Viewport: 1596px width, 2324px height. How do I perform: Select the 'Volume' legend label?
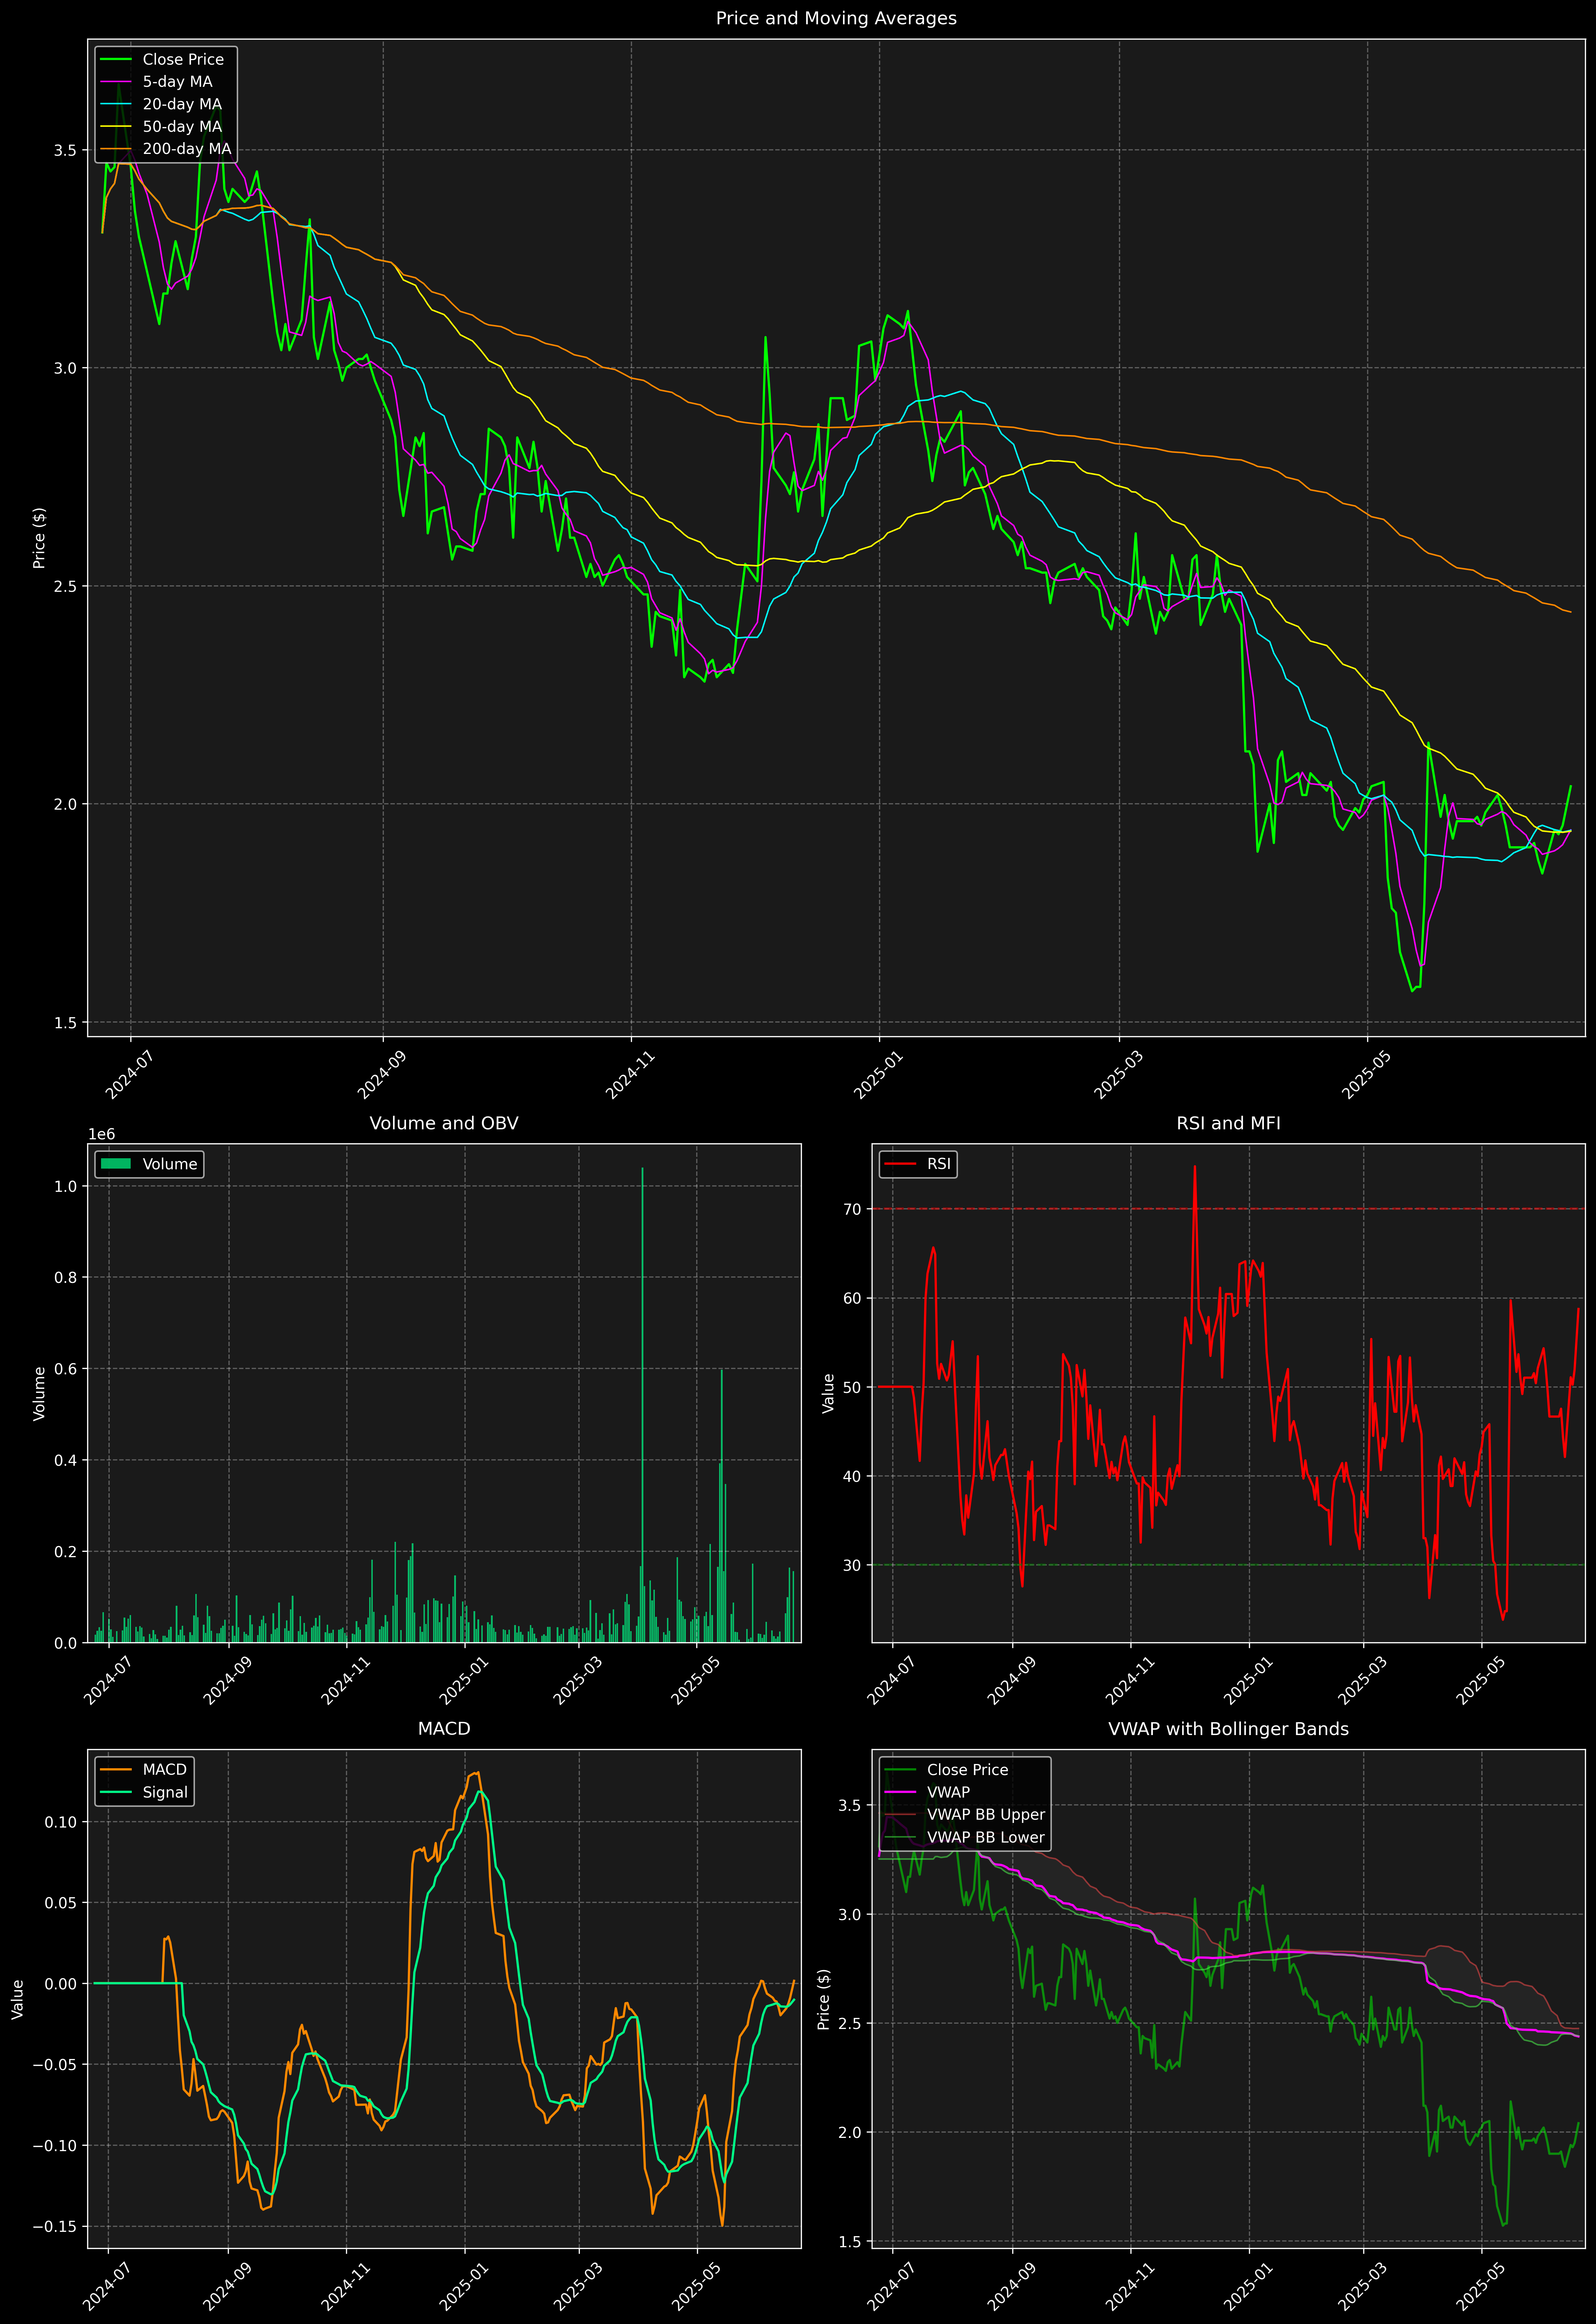(x=170, y=1164)
